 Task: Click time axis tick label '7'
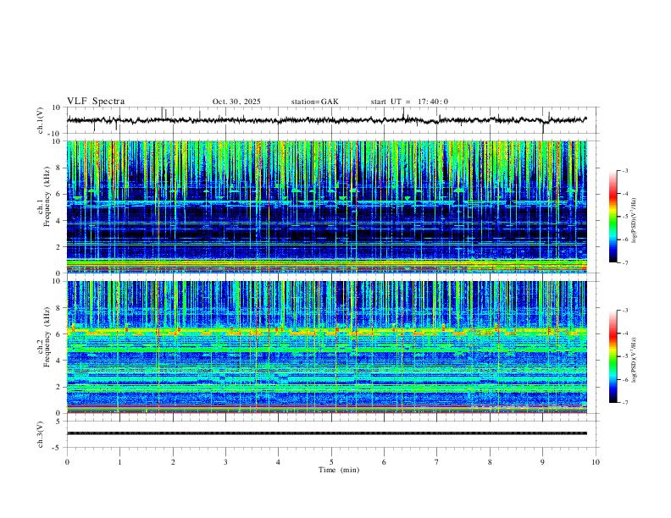pyautogui.click(x=437, y=462)
